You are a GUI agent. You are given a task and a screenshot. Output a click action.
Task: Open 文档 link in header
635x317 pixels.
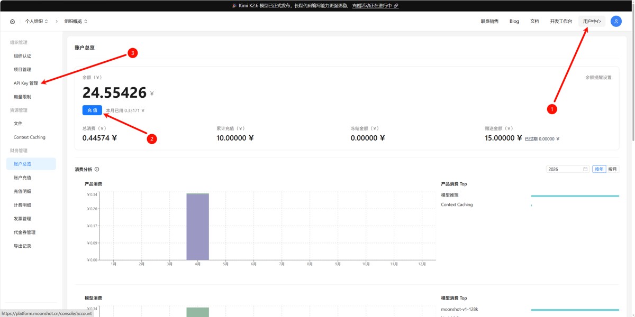[x=534, y=22]
